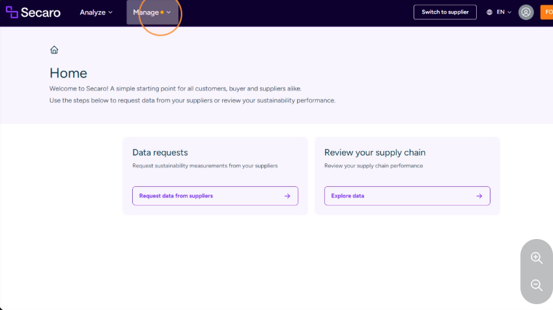Image resolution: width=553 pixels, height=310 pixels.
Task: Click the Secaro wordmark text
Action: coord(40,12)
